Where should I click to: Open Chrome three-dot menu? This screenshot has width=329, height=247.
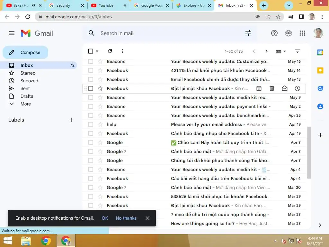click(322, 17)
